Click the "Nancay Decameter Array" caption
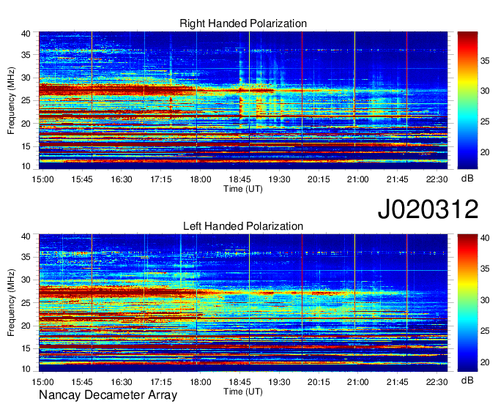The height and width of the screenshot is (404, 498). (108, 395)
